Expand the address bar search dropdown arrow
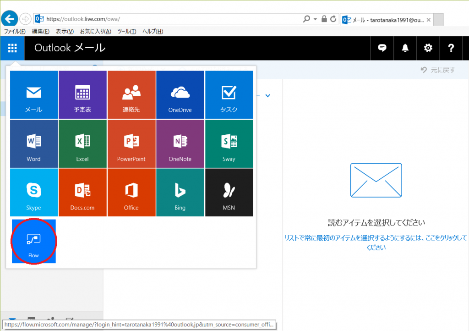 coord(315,19)
